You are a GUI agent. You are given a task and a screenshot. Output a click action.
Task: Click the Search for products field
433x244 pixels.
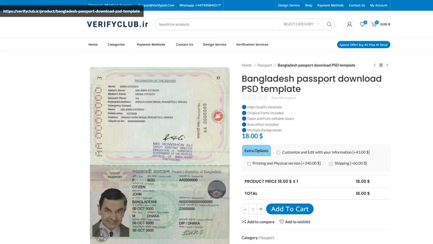click(217, 25)
